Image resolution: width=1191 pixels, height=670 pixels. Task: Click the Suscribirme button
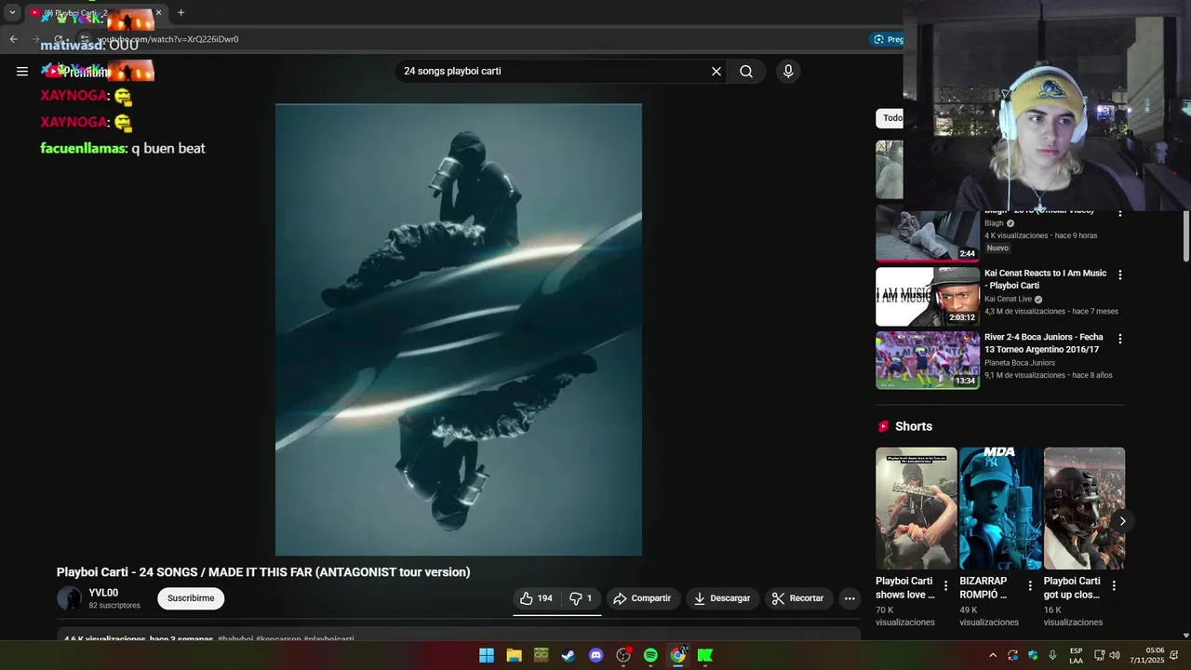pyautogui.click(x=191, y=598)
